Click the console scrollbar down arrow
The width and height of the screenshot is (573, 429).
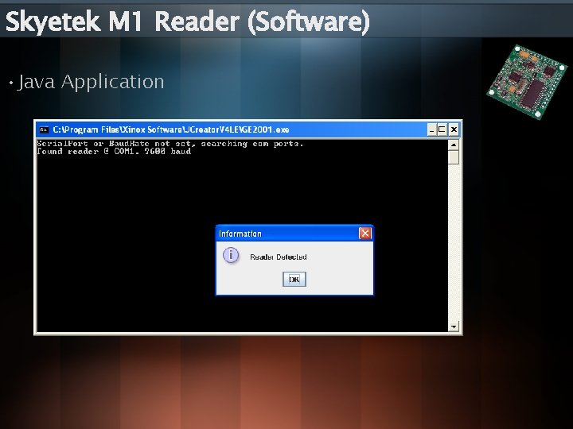(454, 327)
